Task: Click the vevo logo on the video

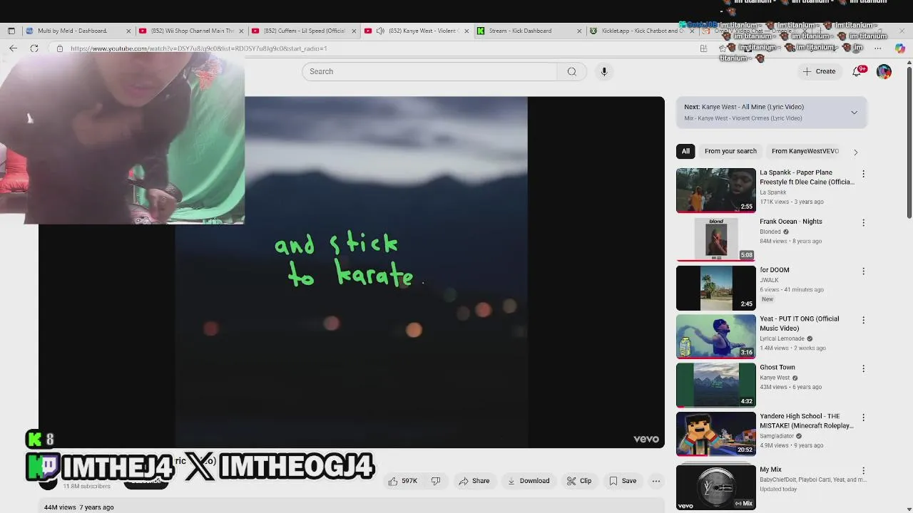Action: (646, 439)
